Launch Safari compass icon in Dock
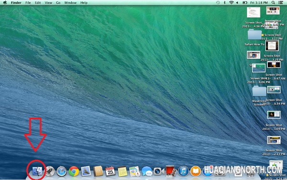The height and width of the screenshot is (180, 287). pos(62,171)
